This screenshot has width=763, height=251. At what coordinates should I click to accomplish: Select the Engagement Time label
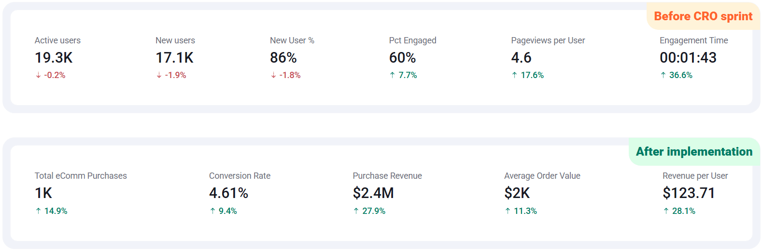click(x=694, y=40)
